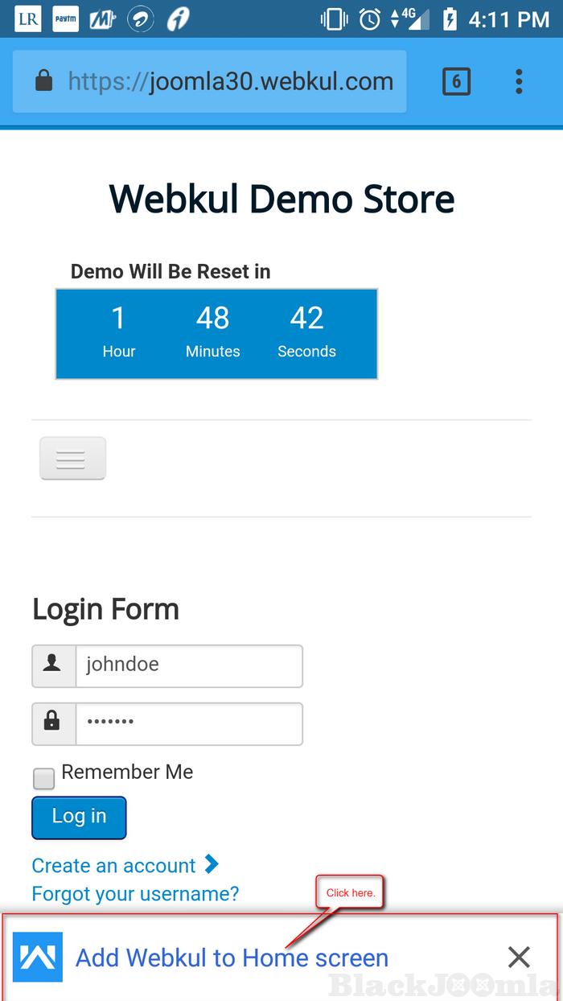Click the Log in button
The height and width of the screenshot is (1001, 563).
pyautogui.click(x=79, y=817)
